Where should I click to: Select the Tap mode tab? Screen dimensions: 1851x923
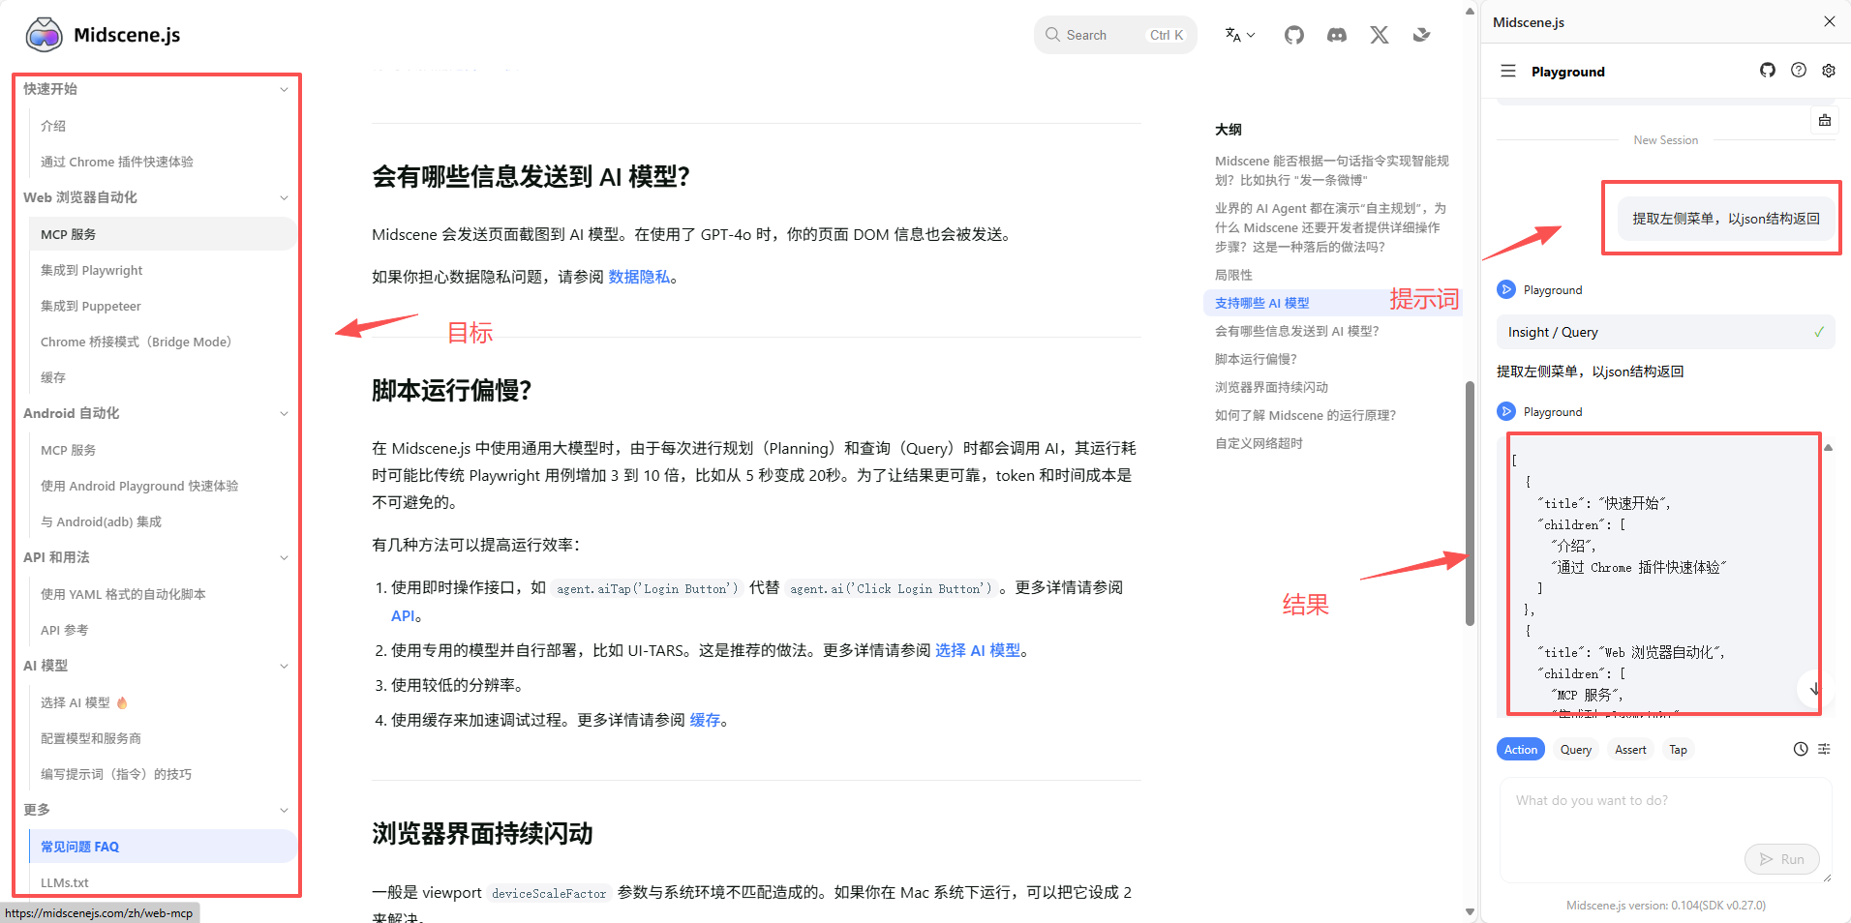pos(1678,749)
